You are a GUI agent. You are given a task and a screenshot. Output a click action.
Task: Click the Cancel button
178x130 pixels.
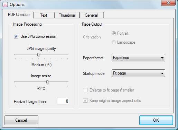click(x=21, y=120)
